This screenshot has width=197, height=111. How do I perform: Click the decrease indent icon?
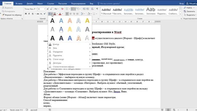pyautogui.click(x=84, y=9)
